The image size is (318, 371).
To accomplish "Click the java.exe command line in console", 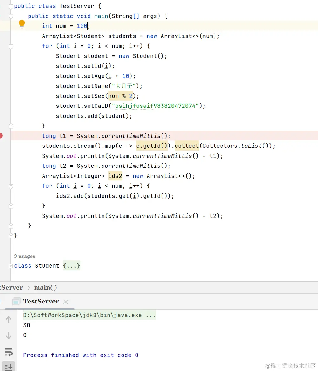I will [89, 315].
